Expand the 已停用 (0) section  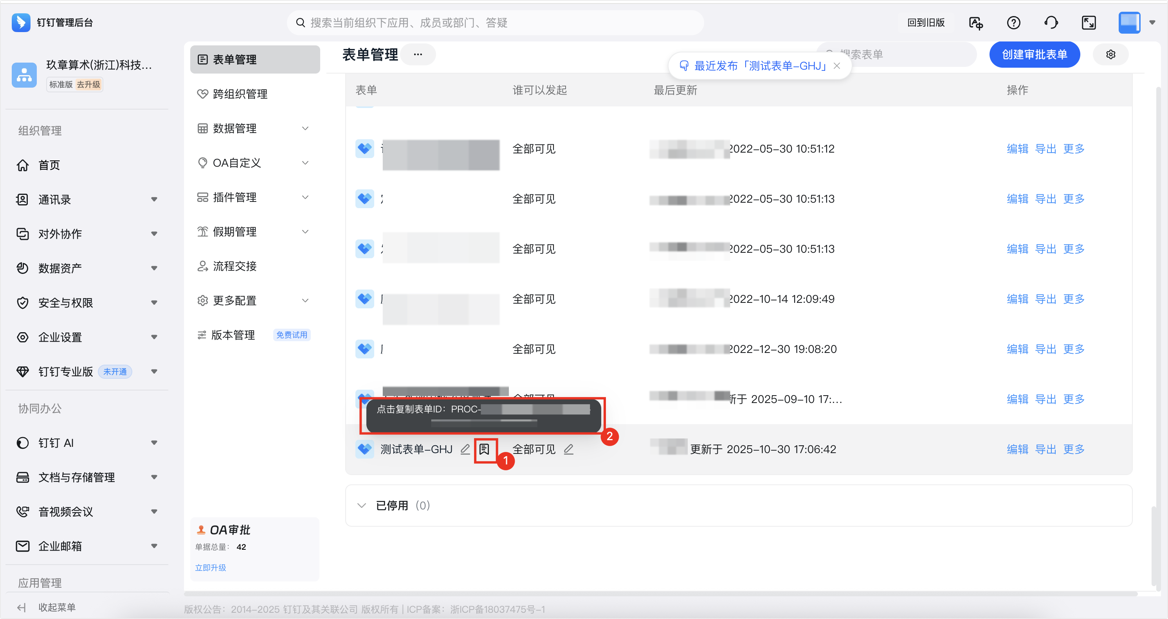[361, 505]
